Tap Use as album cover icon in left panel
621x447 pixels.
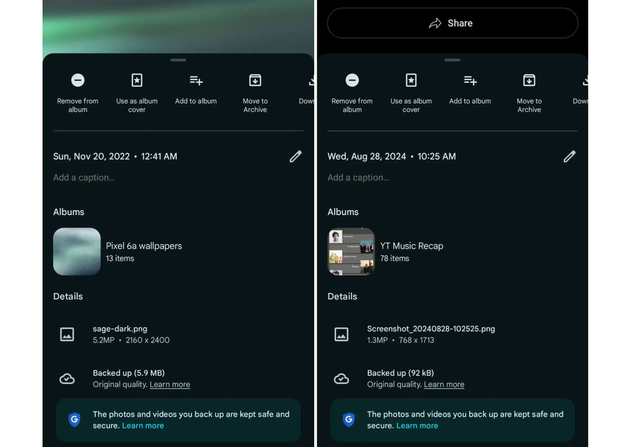(x=137, y=80)
